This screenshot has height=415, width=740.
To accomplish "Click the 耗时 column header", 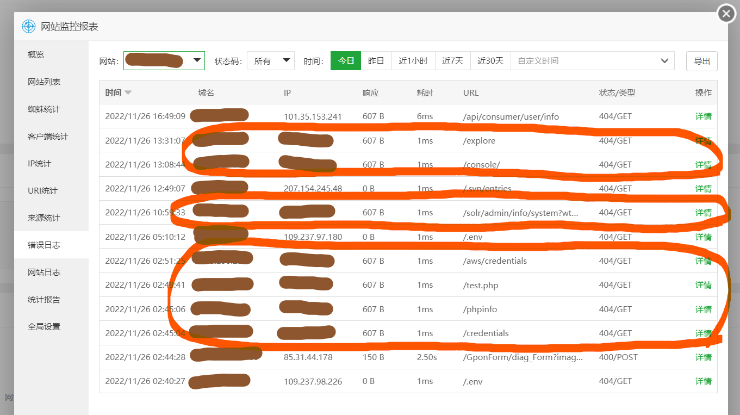I will pyautogui.click(x=425, y=92).
